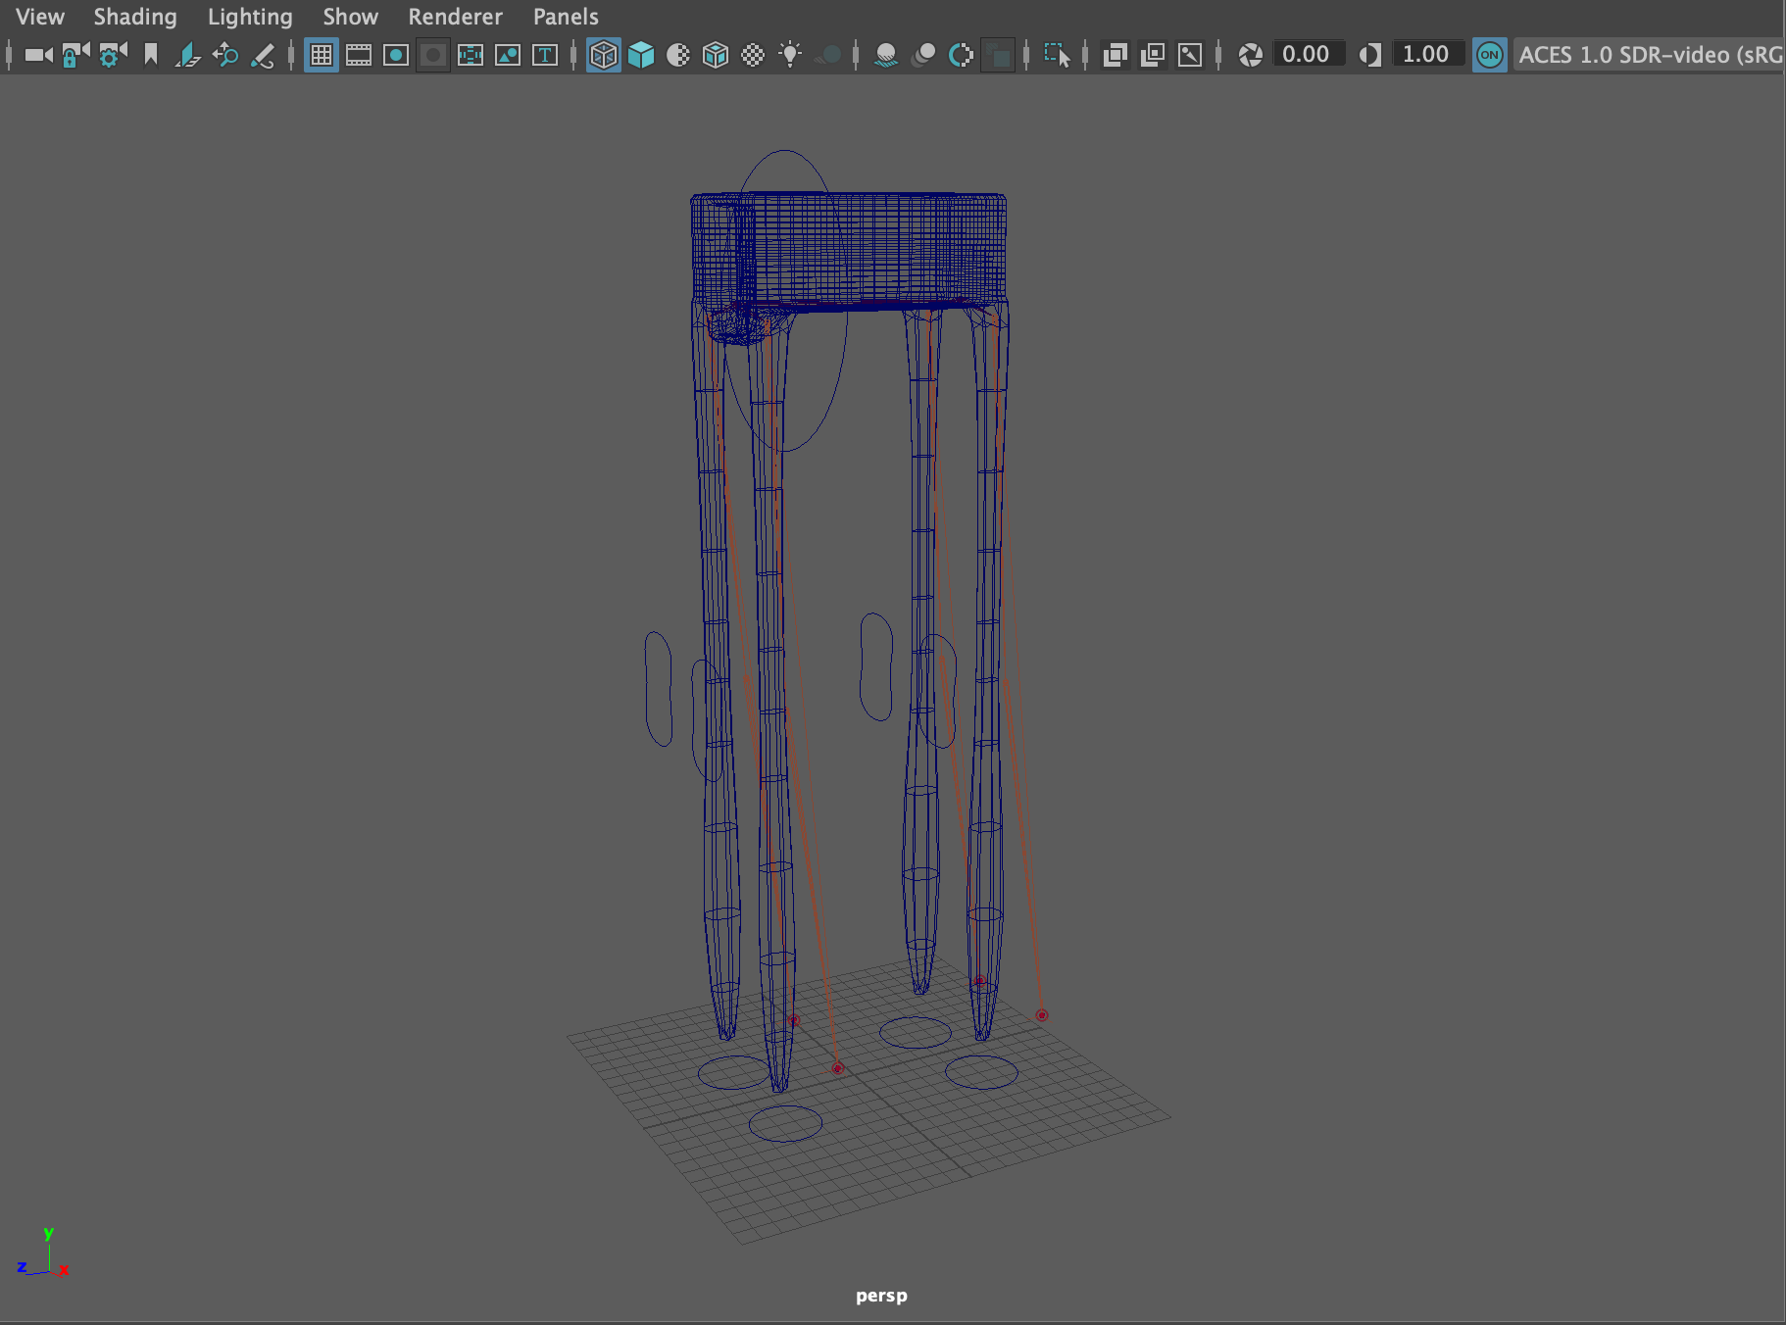Open the Renderer menu
This screenshot has width=1786, height=1325.
click(455, 17)
